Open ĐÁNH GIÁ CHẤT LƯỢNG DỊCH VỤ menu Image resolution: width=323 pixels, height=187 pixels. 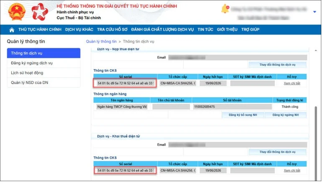click(162, 30)
